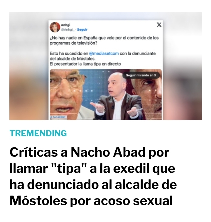Follow the account via the Seguir link
Image resolution: width=211 pixels, height=222 pixels.
[82, 30]
